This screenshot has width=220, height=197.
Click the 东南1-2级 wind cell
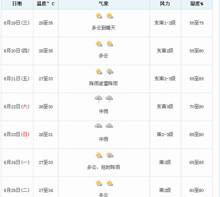point(165,23)
